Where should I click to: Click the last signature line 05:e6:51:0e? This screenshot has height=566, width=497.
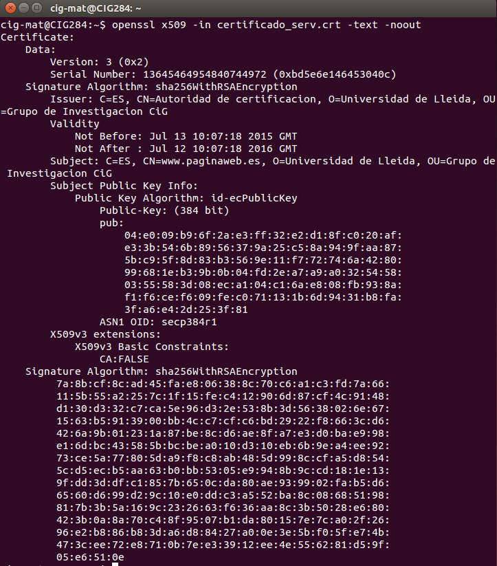pyautogui.click(x=90, y=558)
